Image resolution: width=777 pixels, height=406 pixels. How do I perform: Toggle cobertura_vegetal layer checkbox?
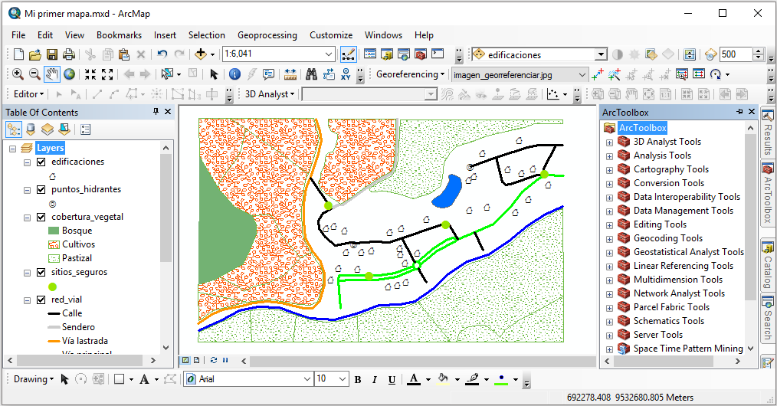pyautogui.click(x=41, y=217)
